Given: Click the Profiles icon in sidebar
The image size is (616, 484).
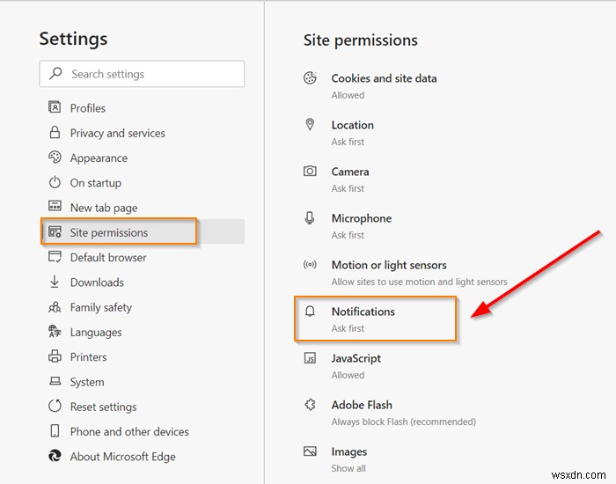Looking at the screenshot, I should click(x=55, y=107).
